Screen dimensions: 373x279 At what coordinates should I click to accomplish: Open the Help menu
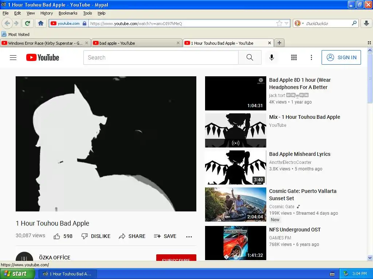(102, 13)
